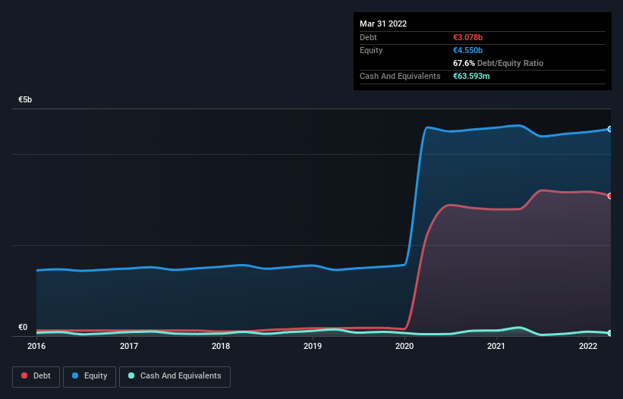Click the €4.550b equity value

pos(467,50)
